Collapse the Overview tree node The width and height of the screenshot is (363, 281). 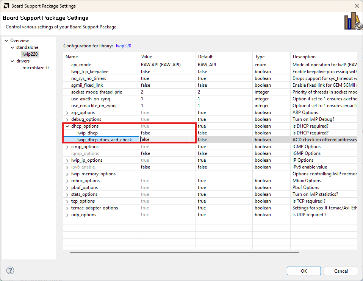pyautogui.click(x=6, y=41)
